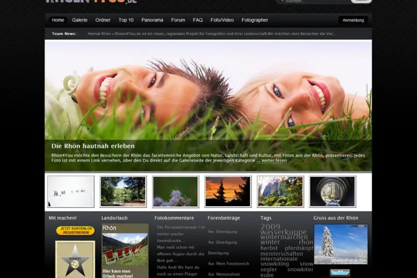Select the segler tag
Screen dimensions: 417x278
(269, 269)
